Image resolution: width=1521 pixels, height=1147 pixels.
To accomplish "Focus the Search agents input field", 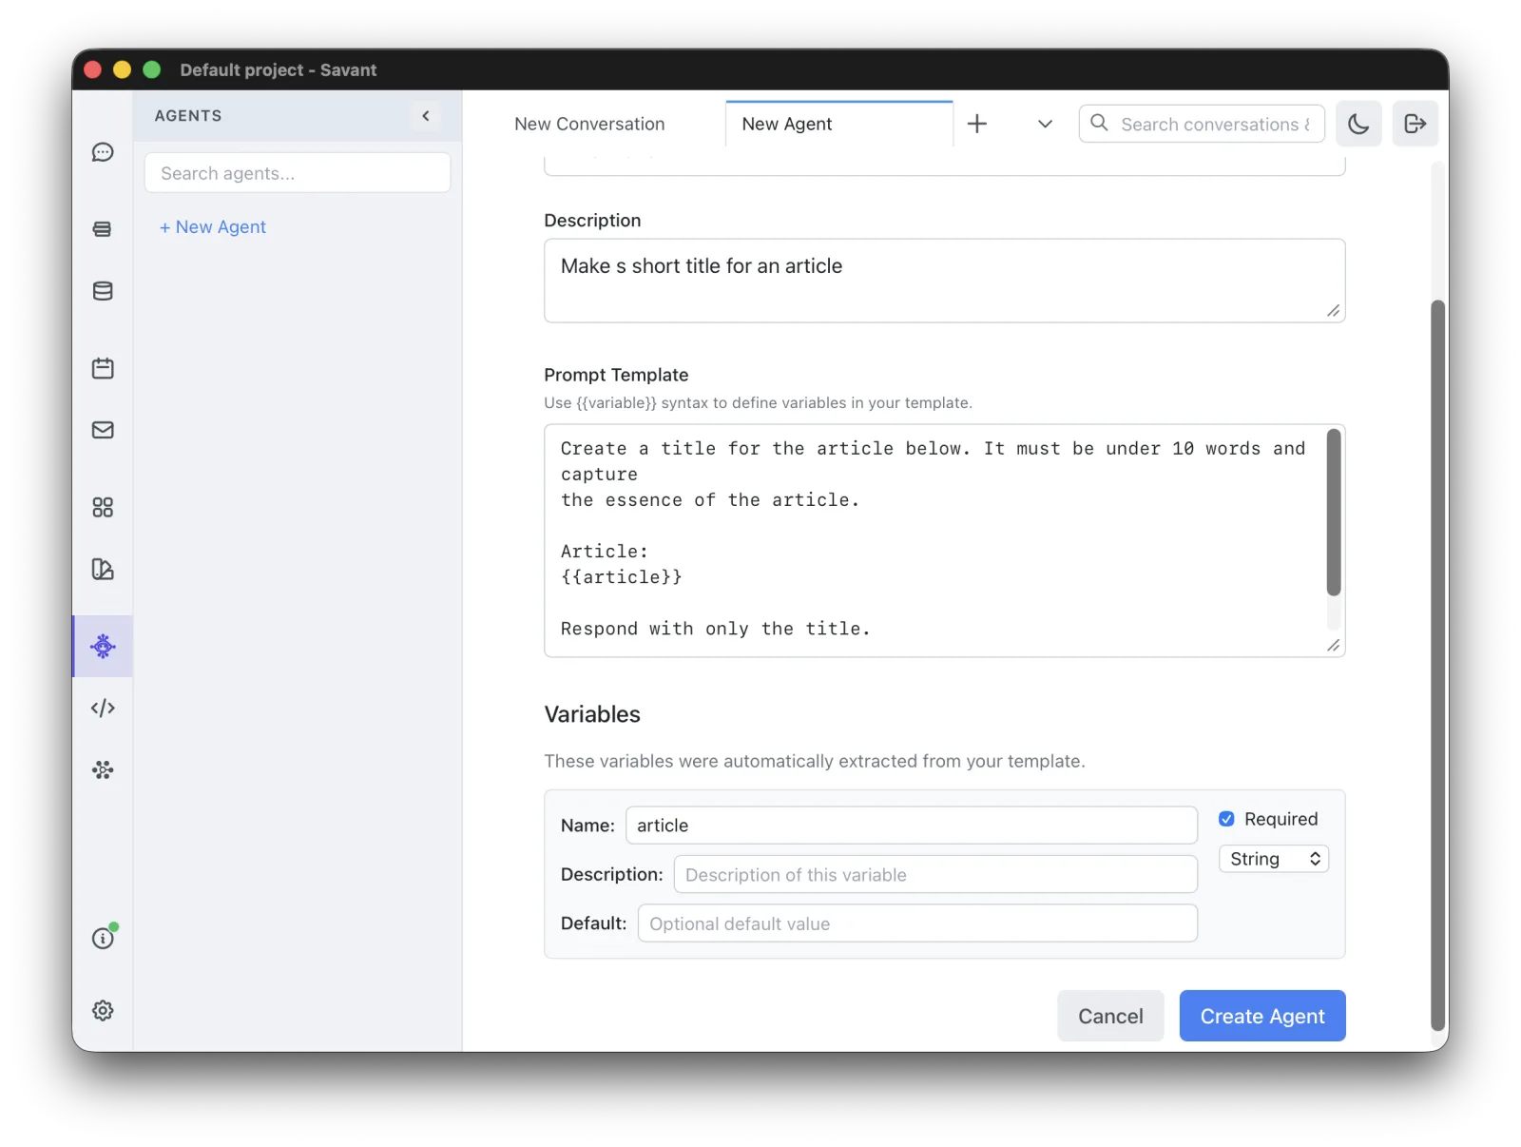I will point(298,173).
